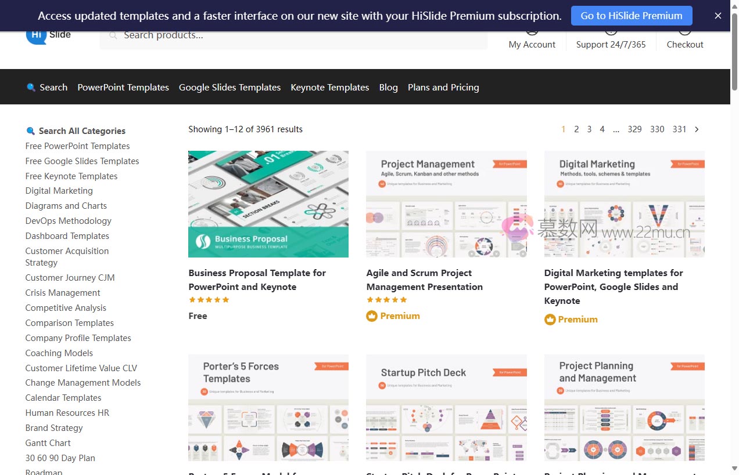Open Free PowerPoint Templates category
The width and height of the screenshot is (739, 475).
tap(77, 146)
